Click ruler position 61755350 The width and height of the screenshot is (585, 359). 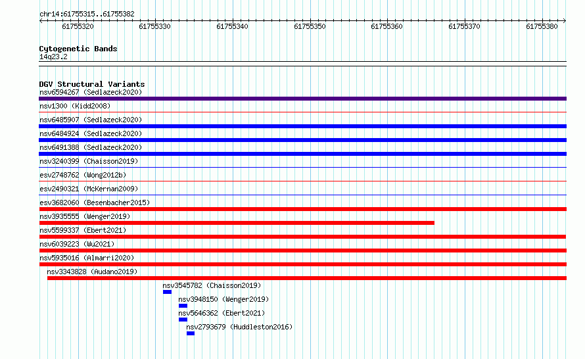tap(310, 26)
